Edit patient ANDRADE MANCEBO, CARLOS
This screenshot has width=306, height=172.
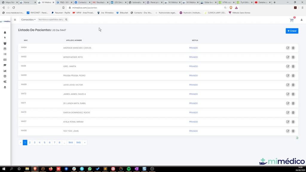[288, 48]
